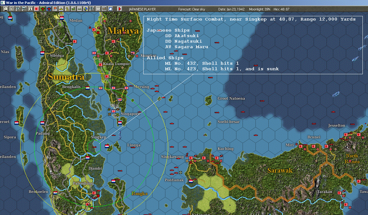Click the Palembang label on map
Screen dimensions: 368x215
(x=83, y=183)
